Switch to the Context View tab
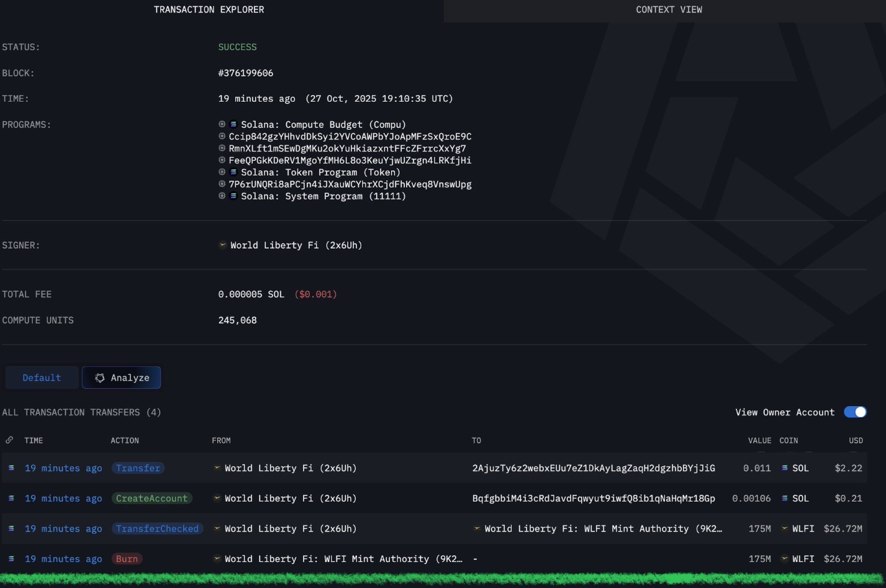This screenshot has height=588, width=886. click(669, 10)
